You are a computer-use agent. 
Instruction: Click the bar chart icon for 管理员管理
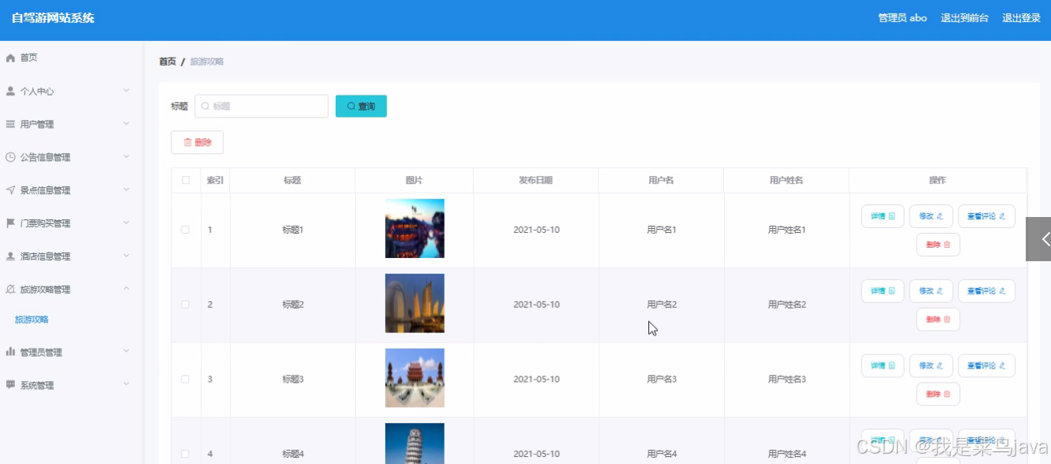point(11,352)
